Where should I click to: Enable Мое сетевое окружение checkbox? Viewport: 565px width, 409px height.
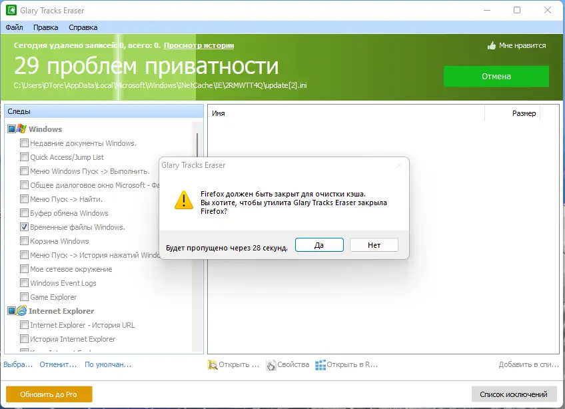pyautogui.click(x=24, y=269)
